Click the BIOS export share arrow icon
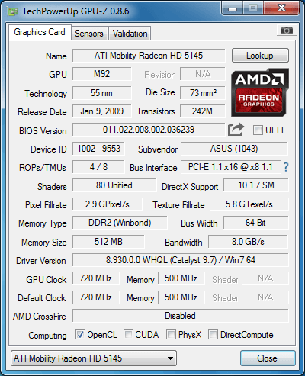 coord(236,130)
